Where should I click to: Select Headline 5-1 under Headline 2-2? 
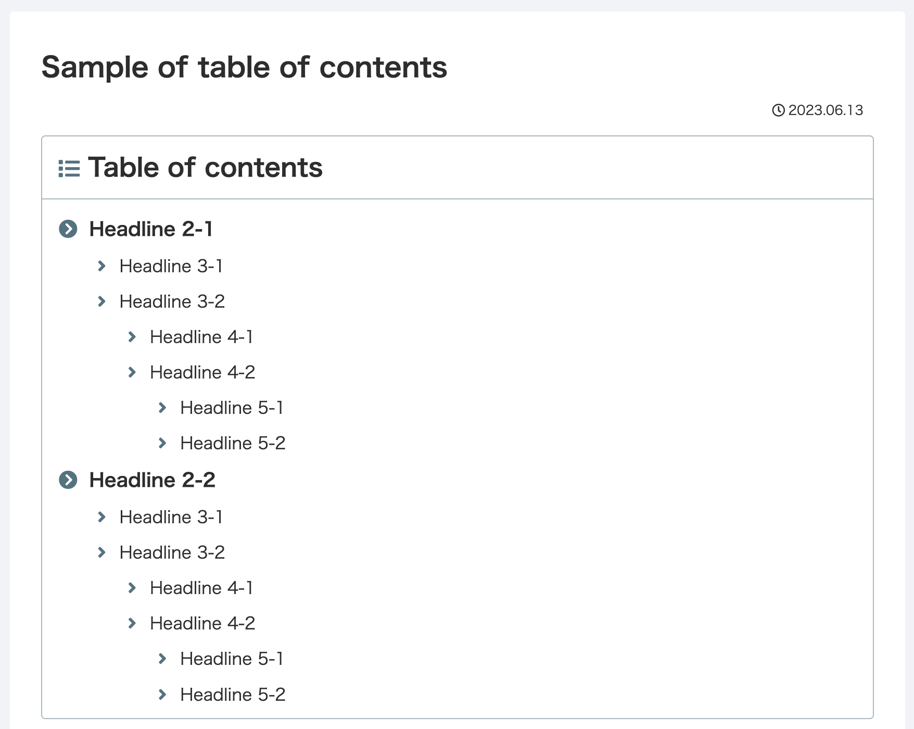tap(232, 659)
